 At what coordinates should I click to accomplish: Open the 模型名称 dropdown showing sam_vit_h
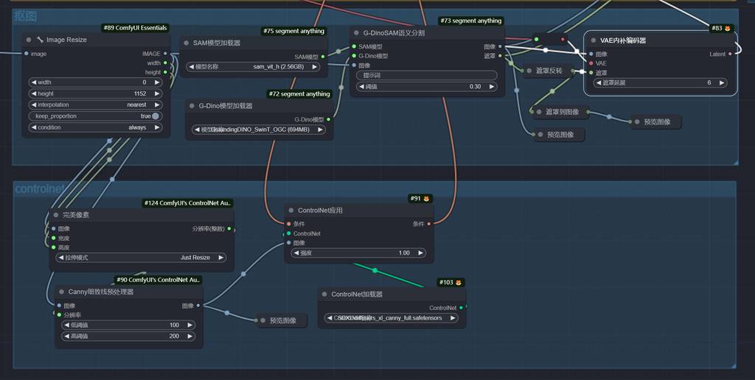pyautogui.click(x=255, y=66)
